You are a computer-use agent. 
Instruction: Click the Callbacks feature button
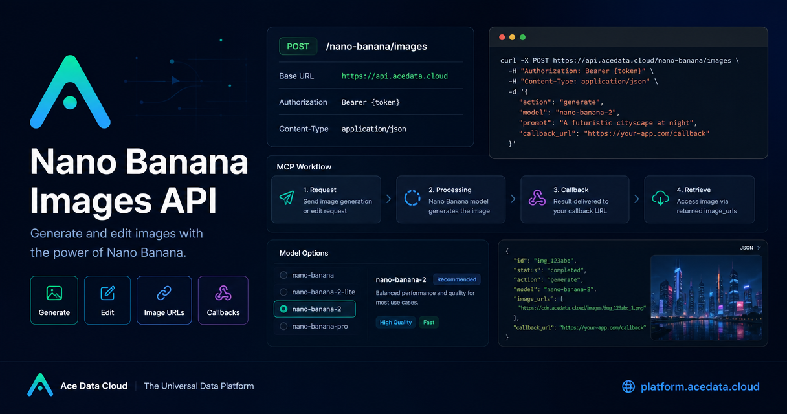click(x=223, y=300)
